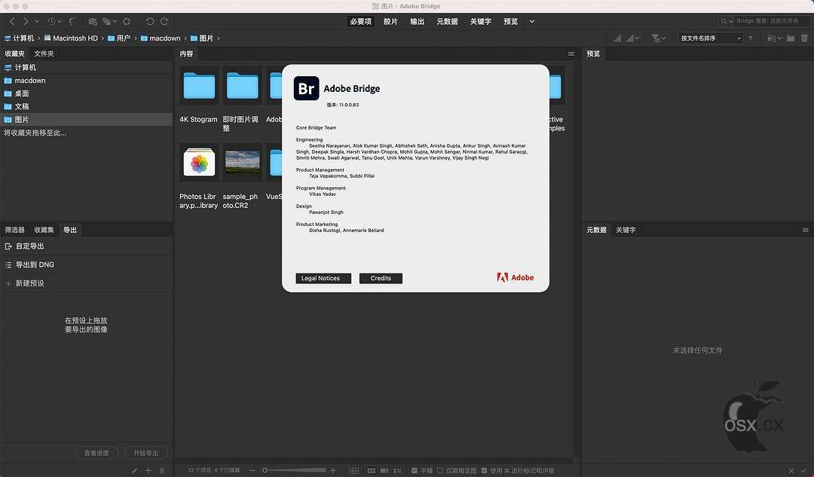Image resolution: width=814 pixels, height=477 pixels.
Task: Rotate 90 degrees counterclockwise
Action: [150, 21]
